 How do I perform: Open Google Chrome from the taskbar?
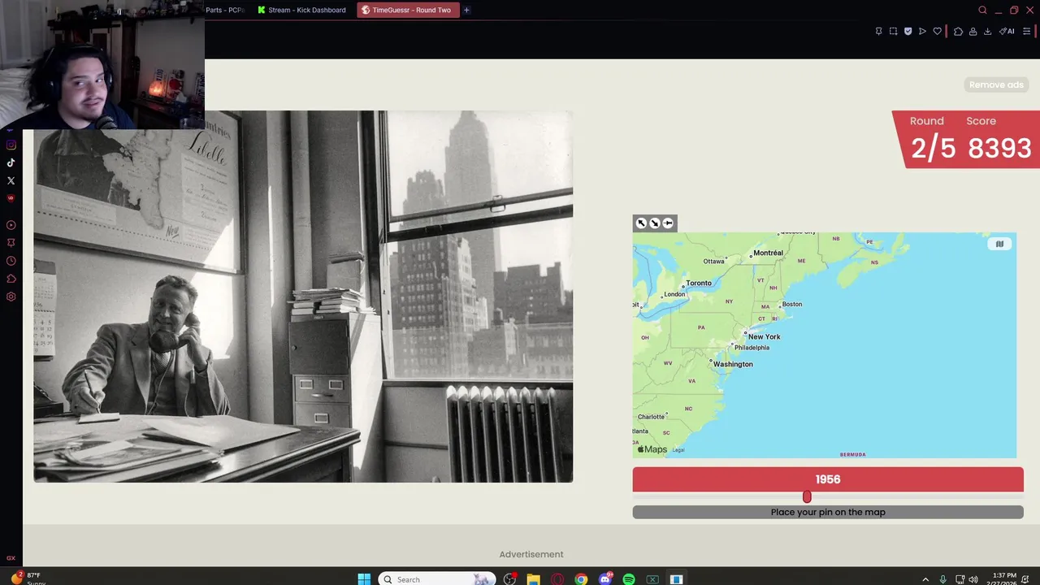tap(581, 579)
